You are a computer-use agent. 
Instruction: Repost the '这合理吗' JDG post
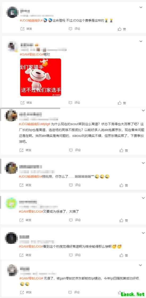(26, 29)
